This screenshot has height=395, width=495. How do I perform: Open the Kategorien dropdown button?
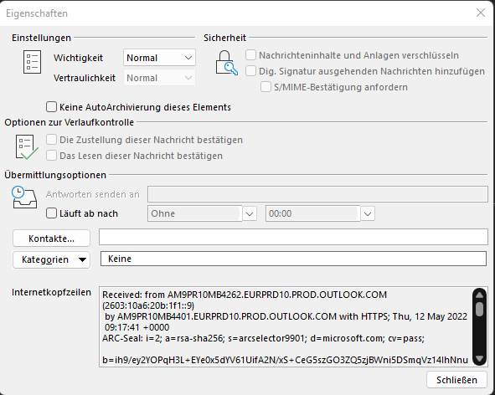tap(51, 259)
